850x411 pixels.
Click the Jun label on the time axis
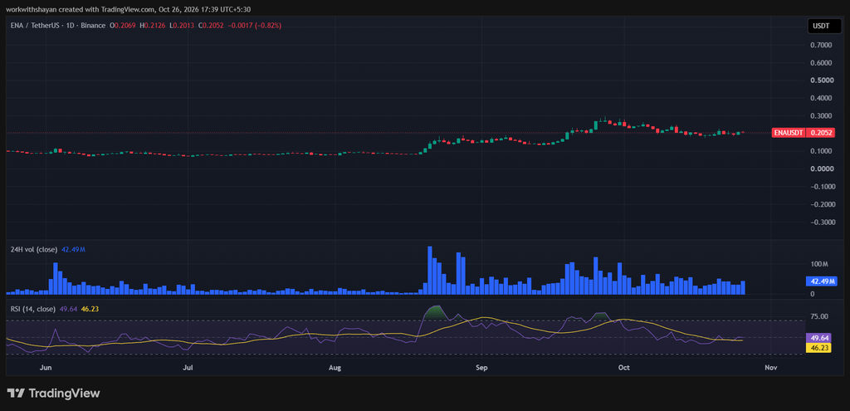46,368
